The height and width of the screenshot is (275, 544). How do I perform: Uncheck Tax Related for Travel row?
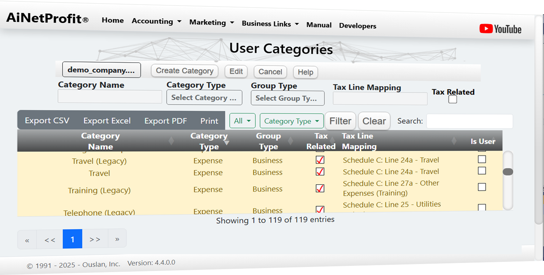(x=320, y=172)
